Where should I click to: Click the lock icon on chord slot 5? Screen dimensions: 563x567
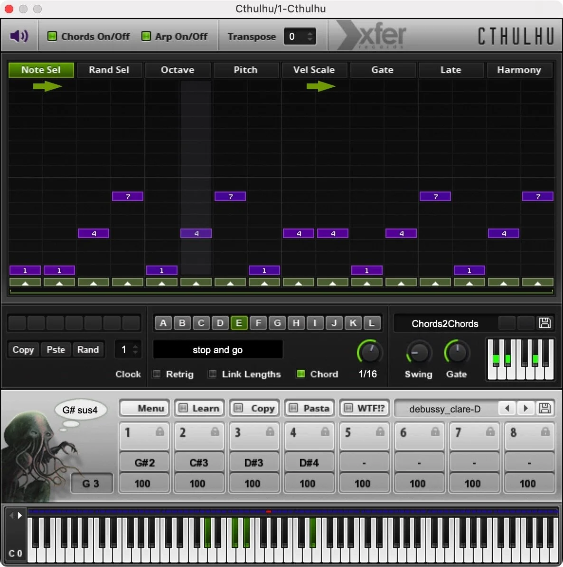[x=380, y=432]
